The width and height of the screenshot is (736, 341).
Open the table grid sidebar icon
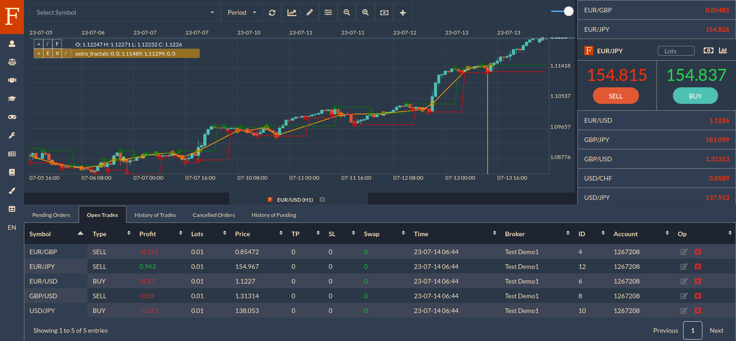pos(12,209)
